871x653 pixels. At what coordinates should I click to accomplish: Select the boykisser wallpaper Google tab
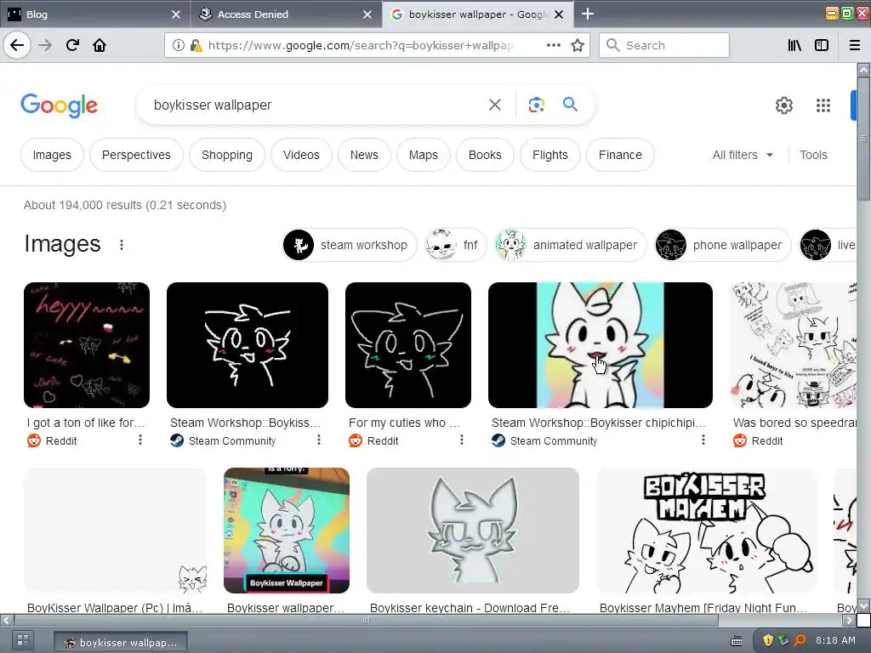coord(477,14)
